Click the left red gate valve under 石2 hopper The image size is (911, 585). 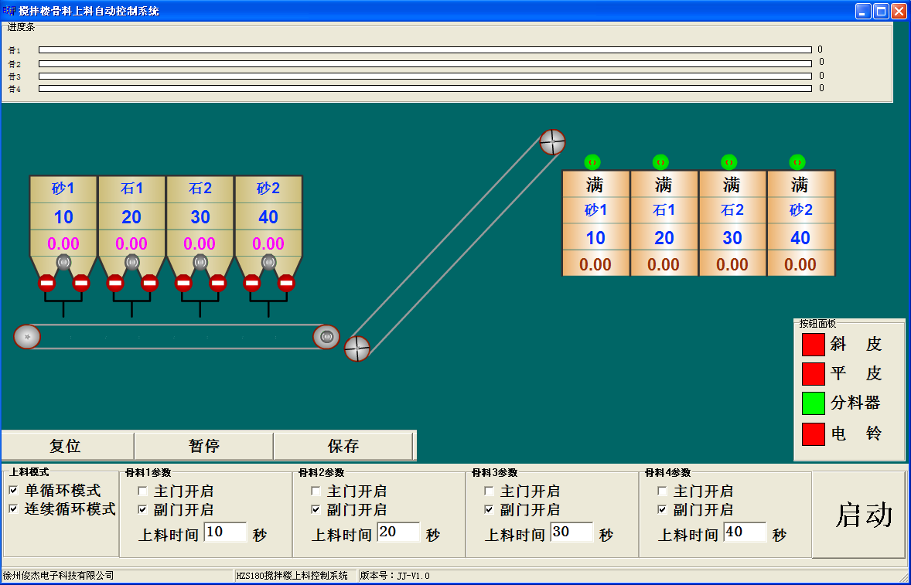[183, 283]
